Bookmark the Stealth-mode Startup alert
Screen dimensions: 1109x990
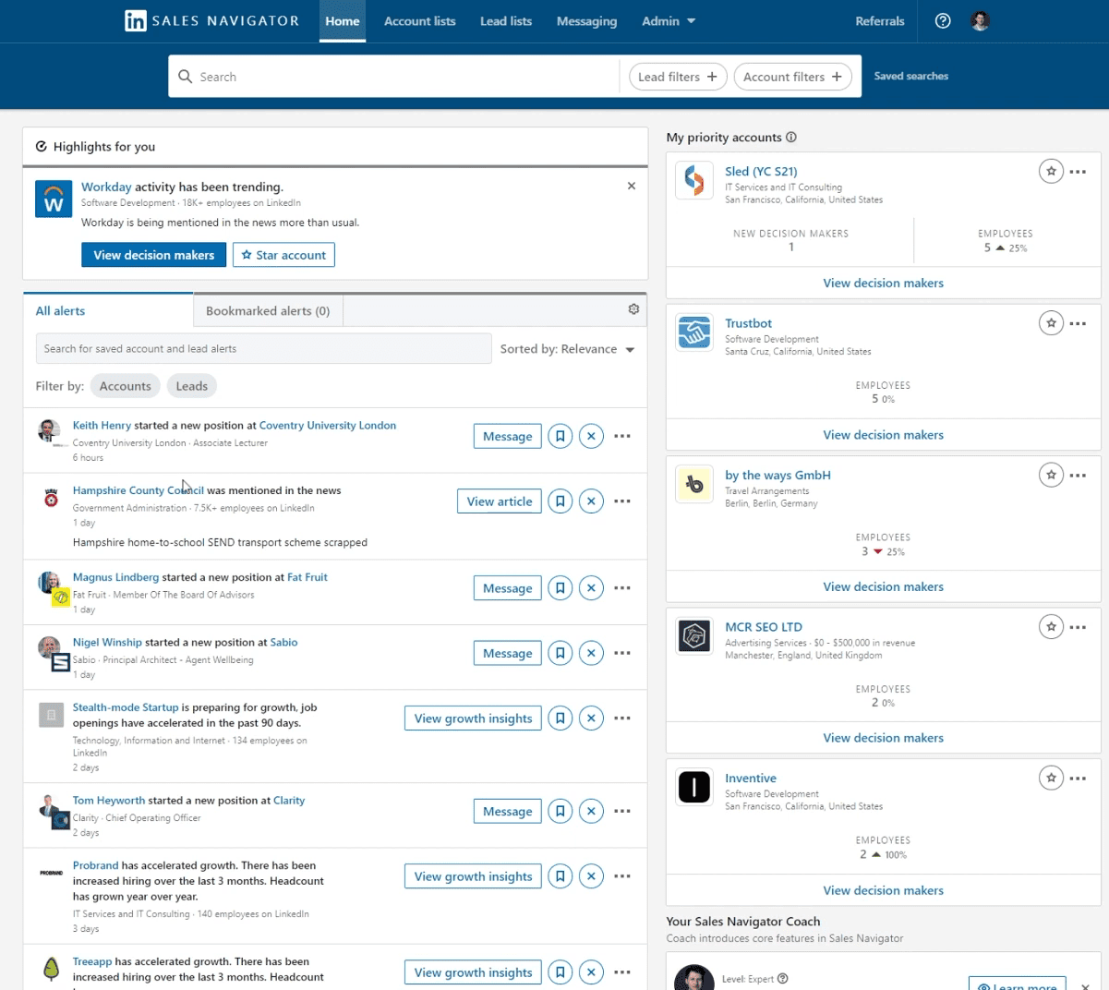[x=561, y=718]
